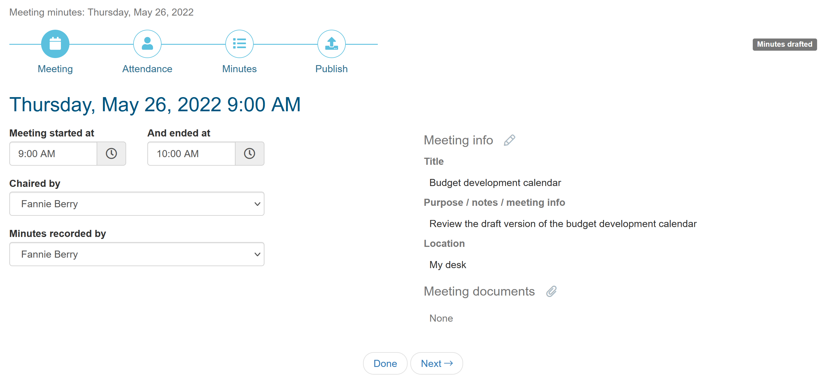Edit Meeting info with pencil icon

[509, 140]
